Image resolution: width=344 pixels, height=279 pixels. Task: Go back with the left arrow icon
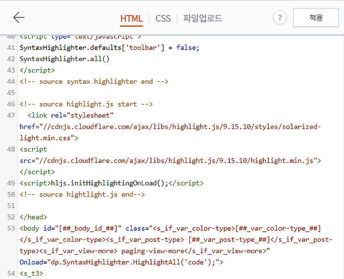click(x=19, y=17)
